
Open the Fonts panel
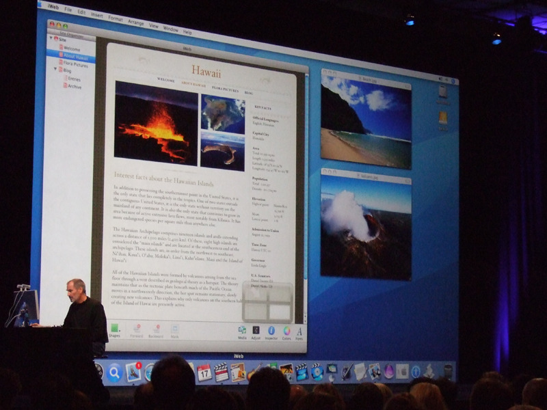tap(299, 333)
